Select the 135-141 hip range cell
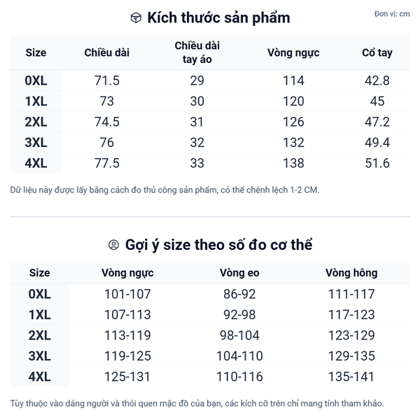Screen dimensions: 420x420 pyautogui.click(x=351, y=377)
